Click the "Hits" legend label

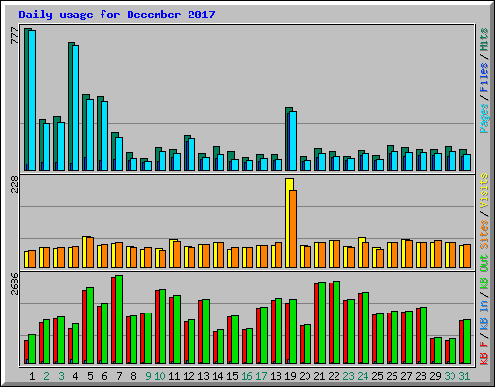coord(484,40)
